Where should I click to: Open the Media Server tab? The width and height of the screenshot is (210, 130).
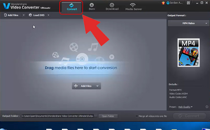(133, 7)
